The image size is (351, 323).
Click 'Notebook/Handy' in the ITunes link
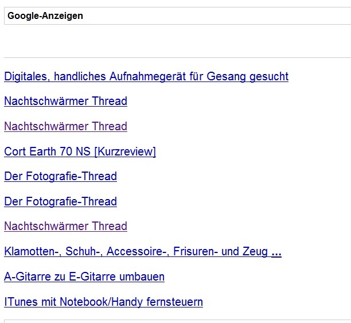(102, 302)
